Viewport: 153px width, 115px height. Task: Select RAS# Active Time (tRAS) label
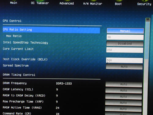point(22,108)
